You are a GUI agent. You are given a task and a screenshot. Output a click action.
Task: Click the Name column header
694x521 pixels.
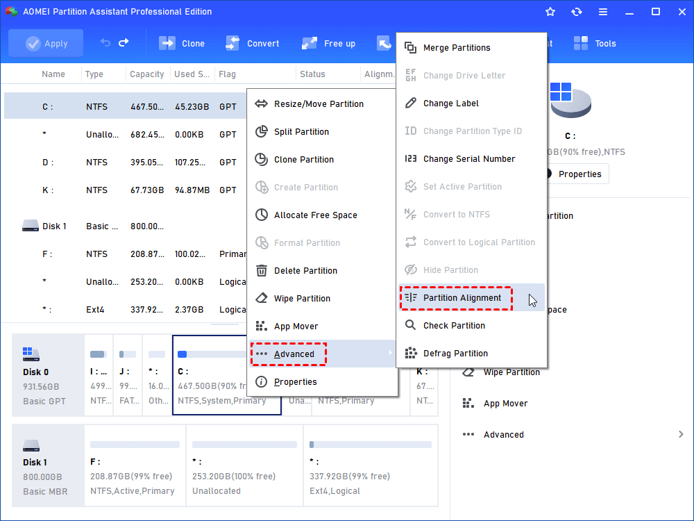click(53, 74)
